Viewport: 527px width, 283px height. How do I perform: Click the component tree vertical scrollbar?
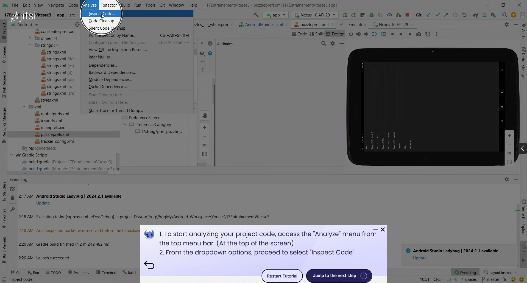pos(213,93)
